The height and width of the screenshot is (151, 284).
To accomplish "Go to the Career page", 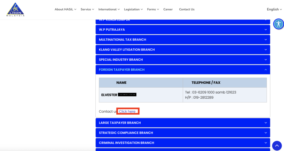I will click(x=168, y=9).
